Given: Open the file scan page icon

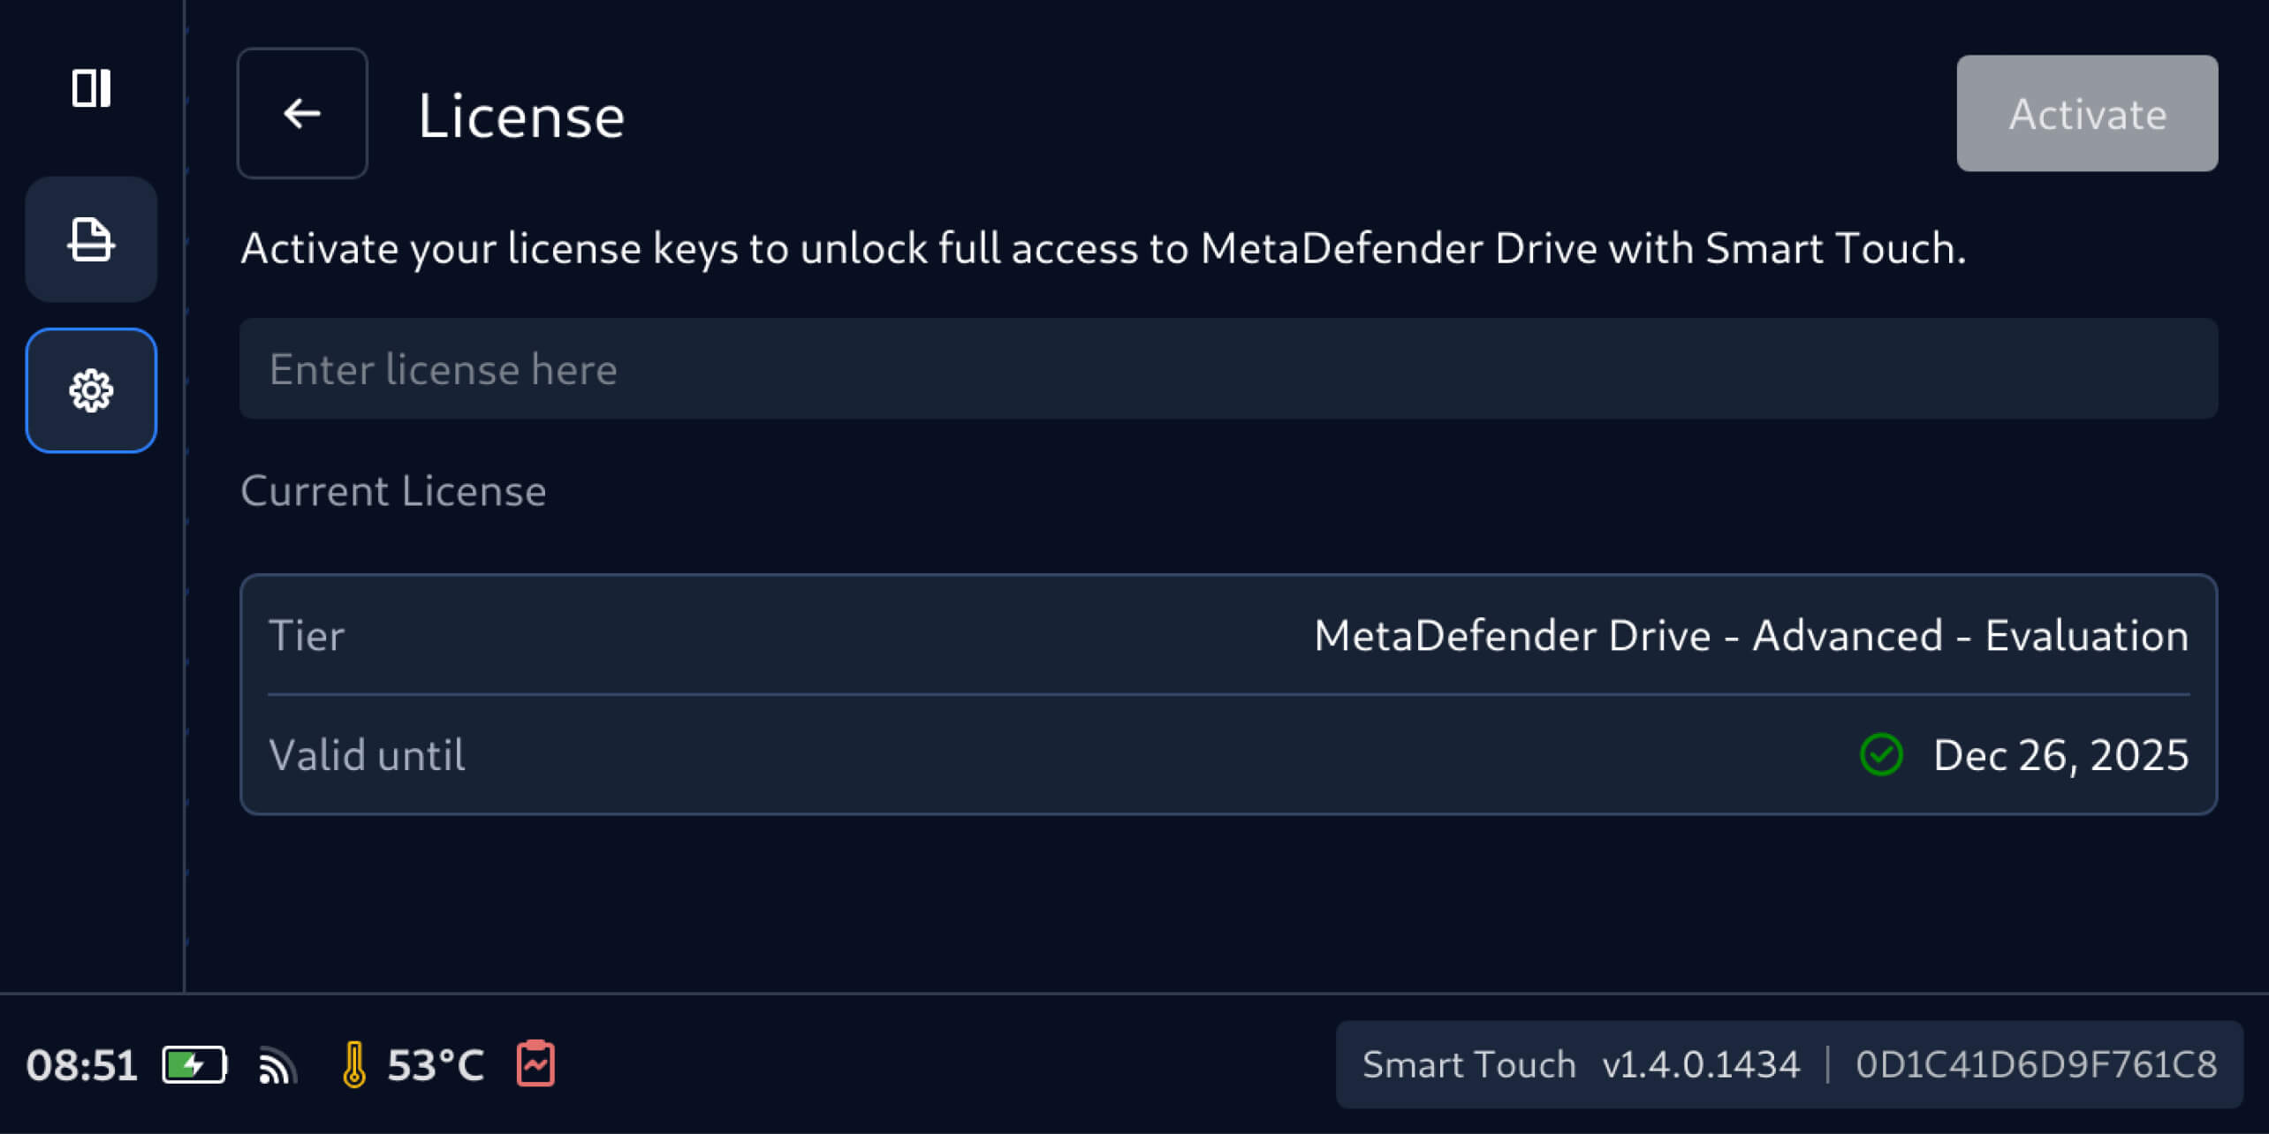Looking at the screenshot, I should 91,239.
